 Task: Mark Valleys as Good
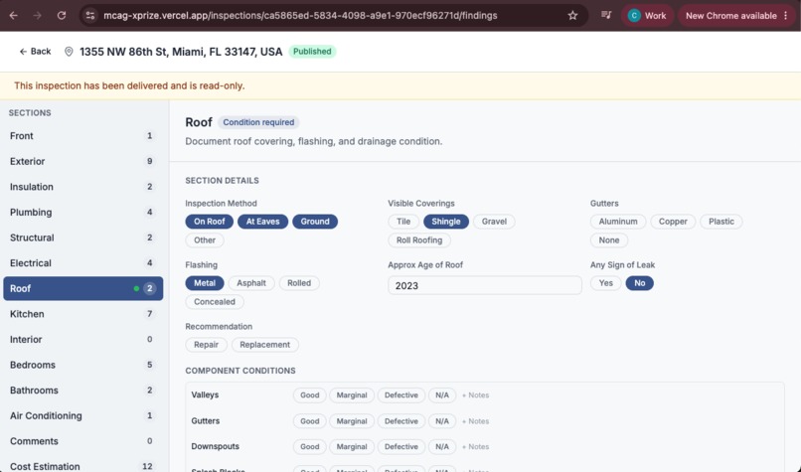click(310, 395)
